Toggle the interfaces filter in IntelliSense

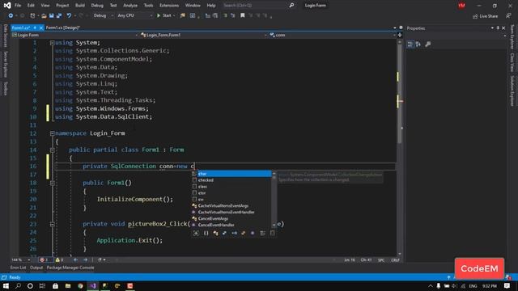tap(234, 234)
